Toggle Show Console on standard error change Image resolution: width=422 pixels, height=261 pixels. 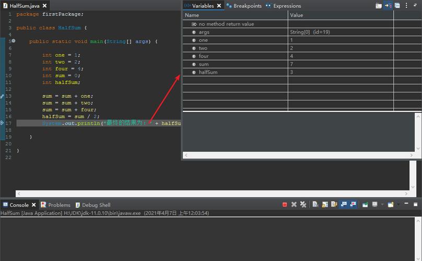(353, 205)
